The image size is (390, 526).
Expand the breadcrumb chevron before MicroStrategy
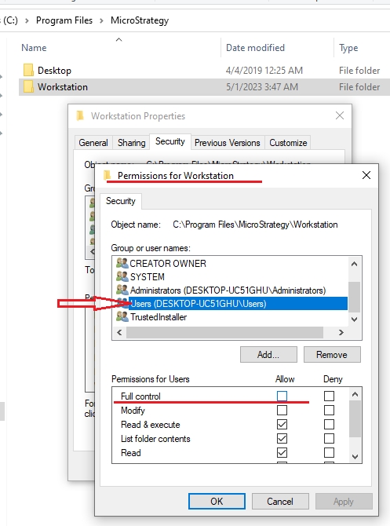click(x=101, y=20)
